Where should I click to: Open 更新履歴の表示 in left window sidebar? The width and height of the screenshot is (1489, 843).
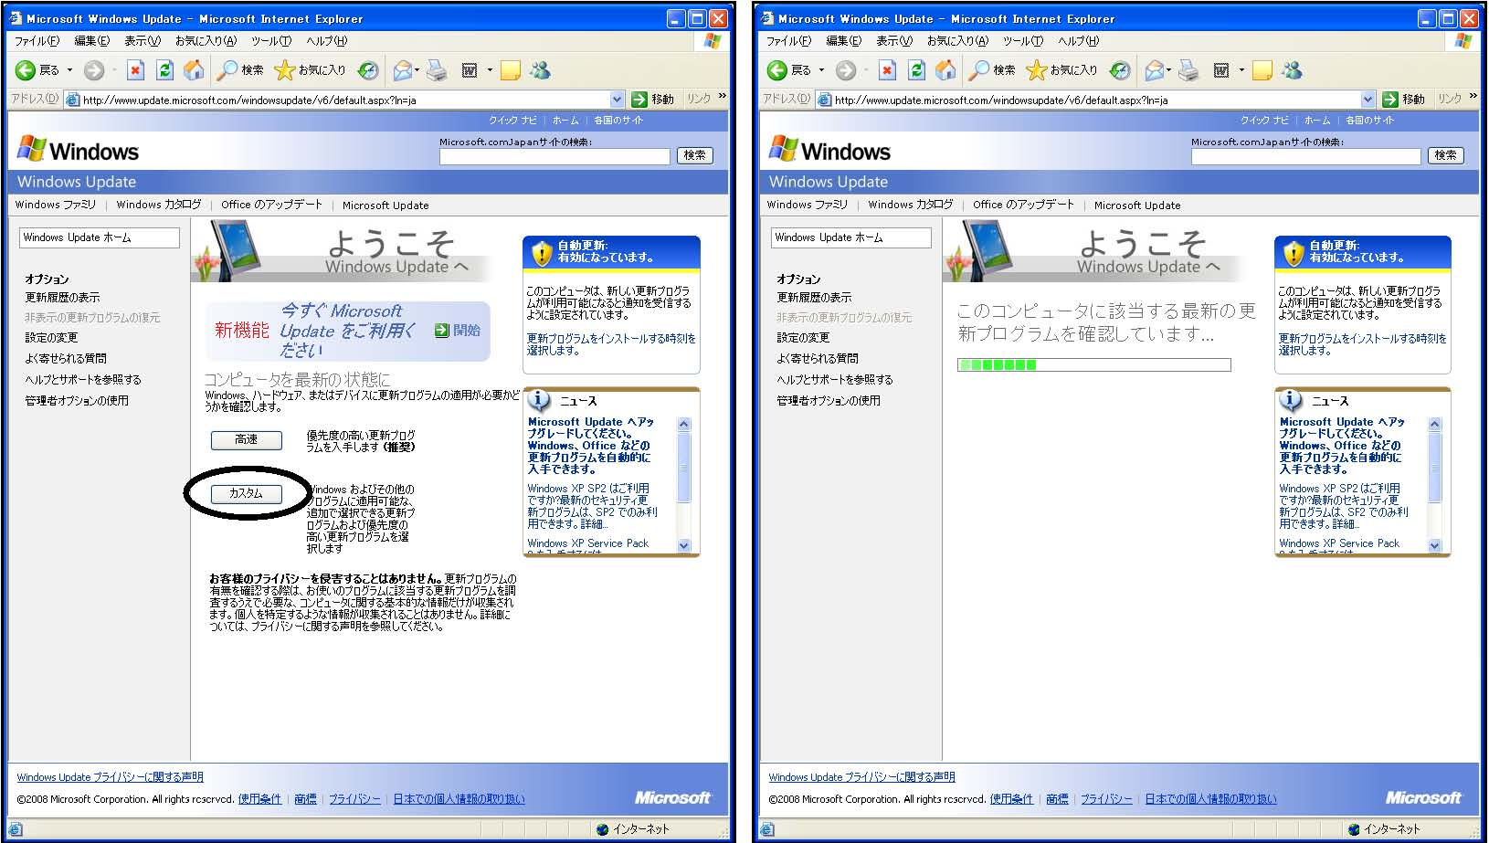(x=62, y=298)
